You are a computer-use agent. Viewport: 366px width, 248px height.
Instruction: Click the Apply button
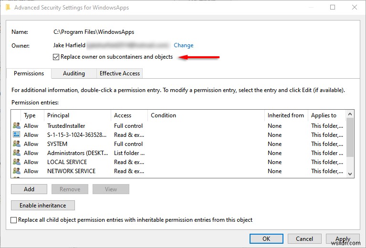[x=343, y=238]
